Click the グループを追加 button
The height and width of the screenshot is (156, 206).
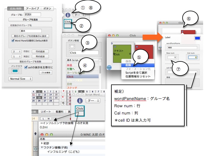pos(30,20)
